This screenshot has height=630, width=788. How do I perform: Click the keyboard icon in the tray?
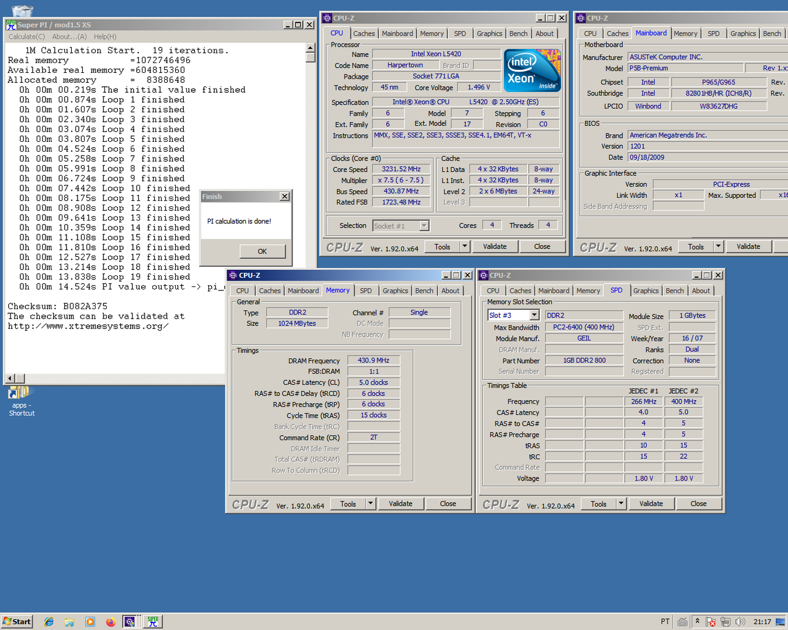tap(682, 622)
